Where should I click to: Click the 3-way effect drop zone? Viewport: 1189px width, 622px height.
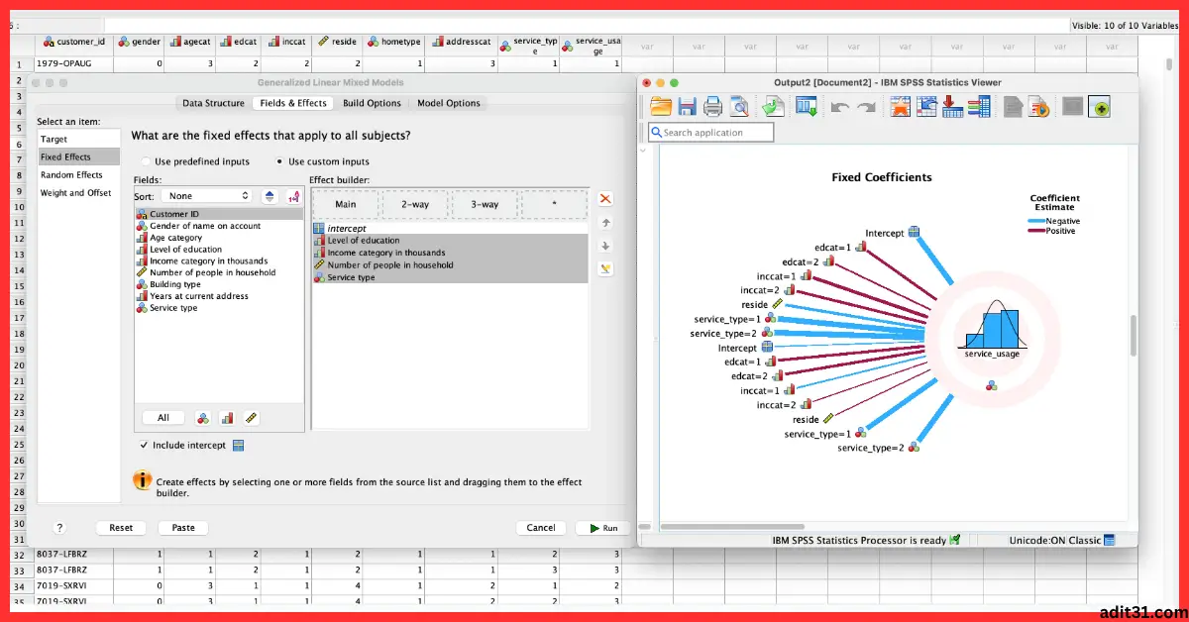(x=485, y=204)
